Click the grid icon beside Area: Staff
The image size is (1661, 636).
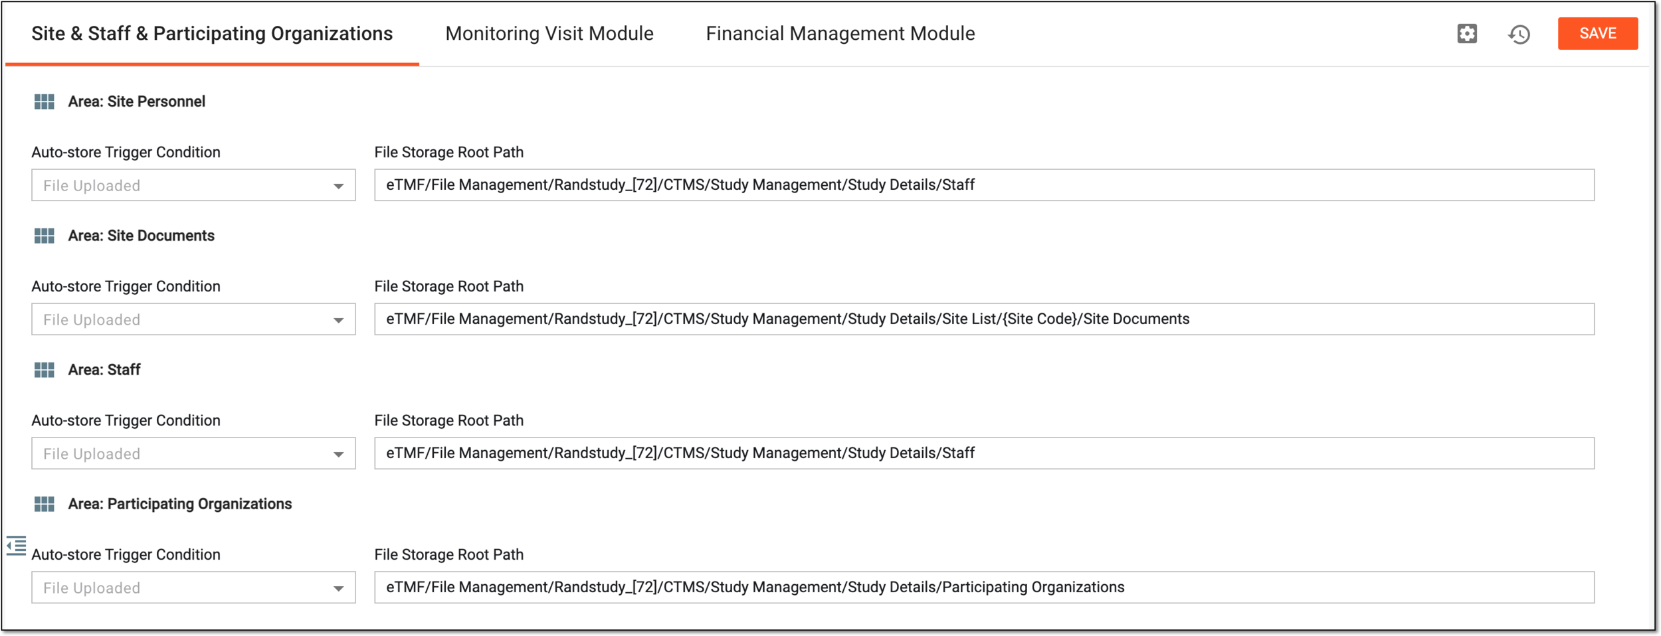click(45, 370)
